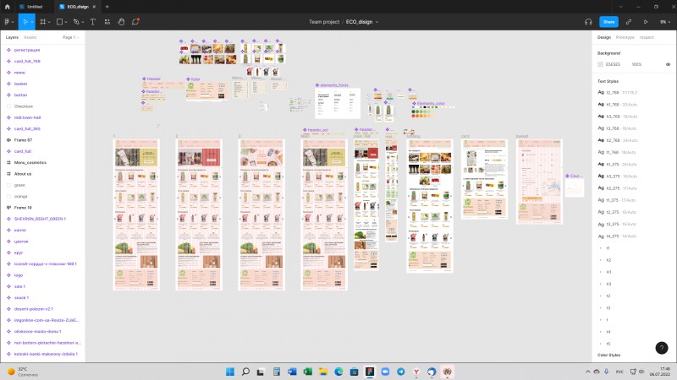The height and width of the screenshot is (380, 677).
Task: Click the weather widget in taskbar
Action: coord(23,372)
